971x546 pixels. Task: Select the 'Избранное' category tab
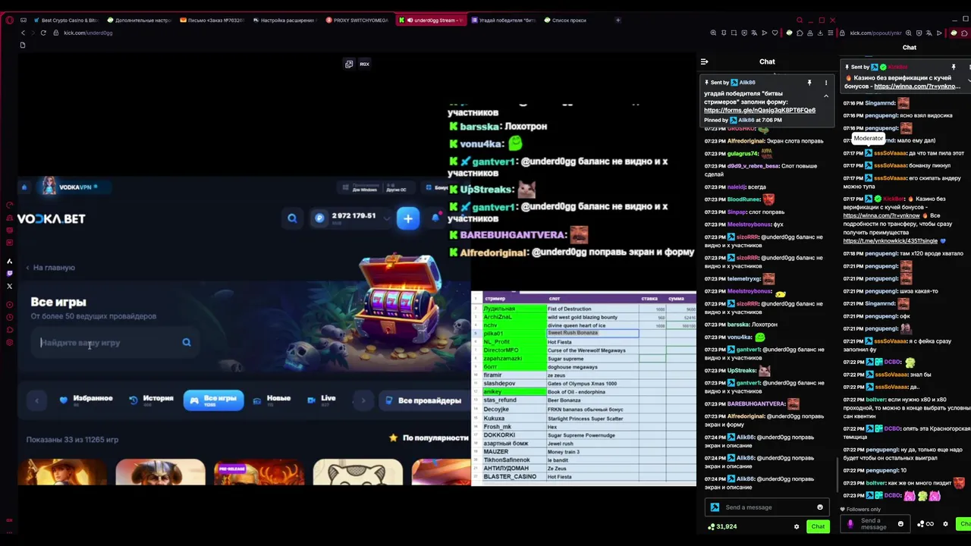(86, 400)
